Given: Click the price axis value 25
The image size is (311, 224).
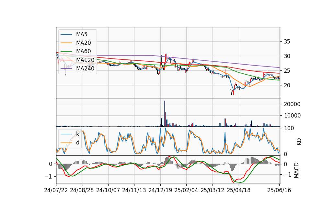Looking at the screenshot, I should (x=287, y=71).
